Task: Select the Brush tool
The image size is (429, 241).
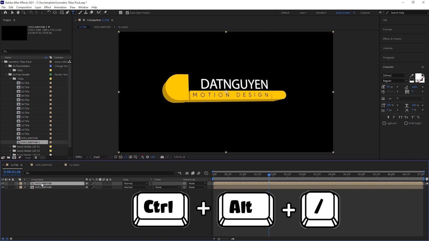Action: [x=80, y=12]
